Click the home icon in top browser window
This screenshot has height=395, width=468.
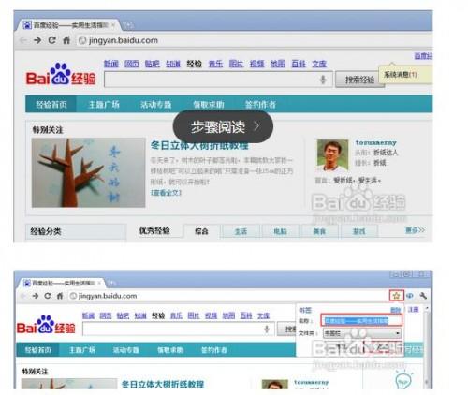(x=66, y=40)
